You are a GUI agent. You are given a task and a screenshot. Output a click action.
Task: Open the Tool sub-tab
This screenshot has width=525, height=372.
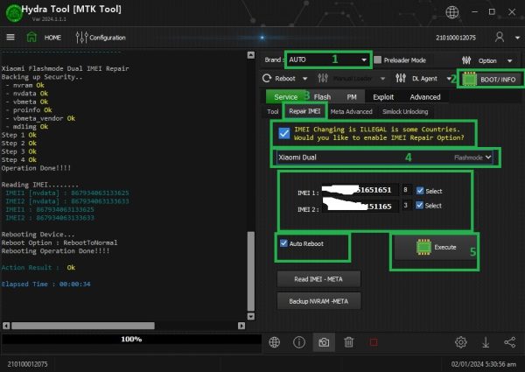pyautogui.click(x=272, y=111)
